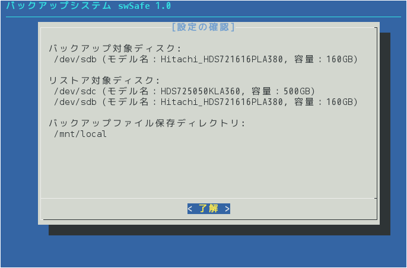Screen dimensions: 407x268
Task: Click the right angle bracket of 了解 button
Action: [x=227, y=209]
